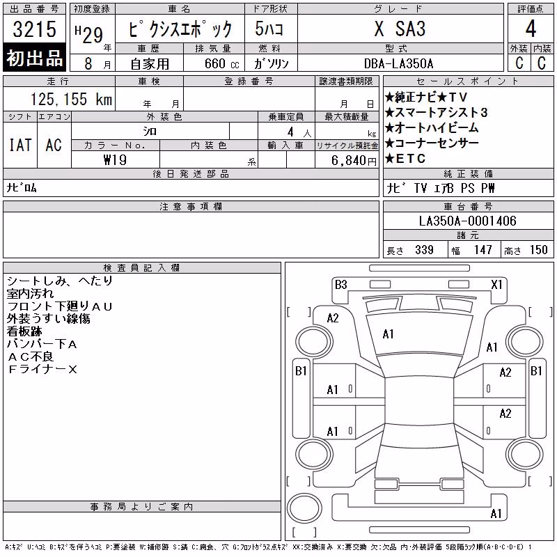Screen dimensions: 557x557
Task: Select inspector note AC不良
Action: 31,356
